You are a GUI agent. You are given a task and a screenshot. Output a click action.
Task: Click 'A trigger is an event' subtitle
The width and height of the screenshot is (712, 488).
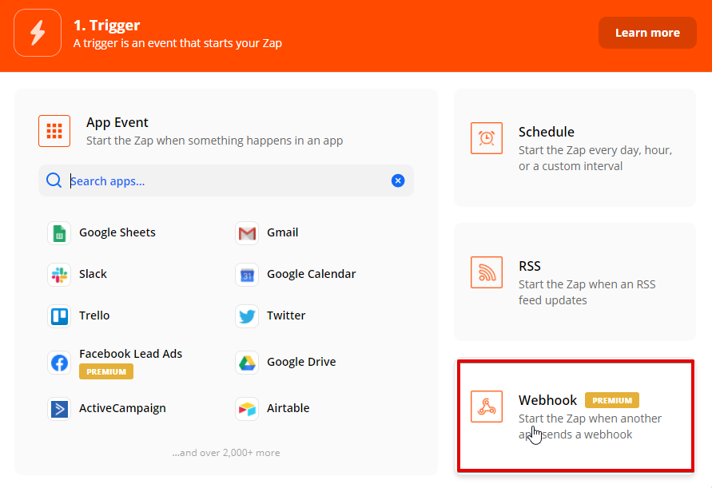pos(177,43)
